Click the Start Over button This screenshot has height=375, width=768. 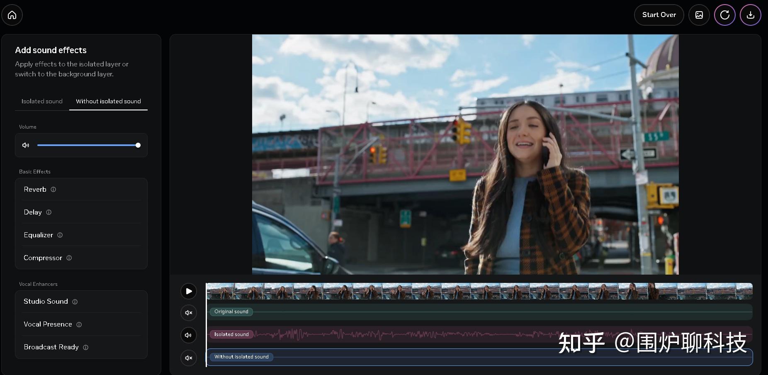[659, 15]
